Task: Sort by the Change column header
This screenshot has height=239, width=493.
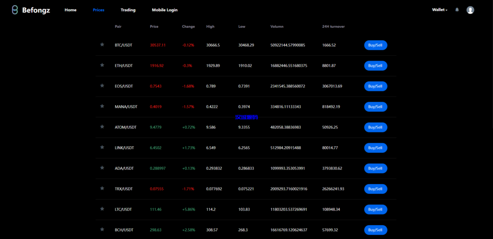Action: click(188, 26)
